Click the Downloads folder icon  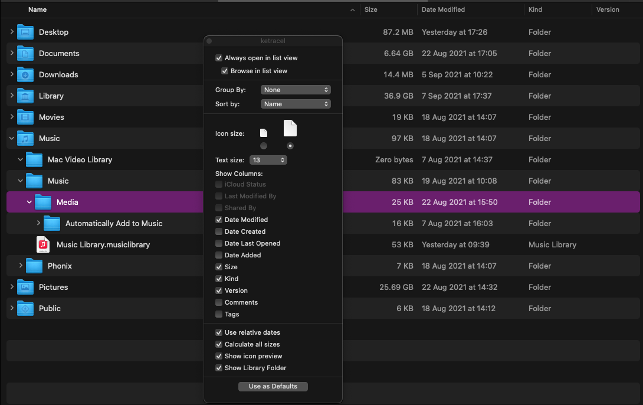(25, 74)
